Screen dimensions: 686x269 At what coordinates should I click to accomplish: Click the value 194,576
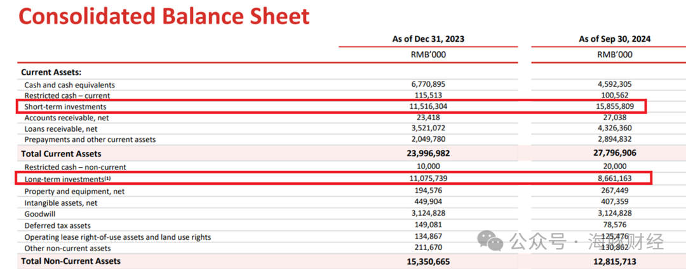pyautogui.click(x=428, y=191)
